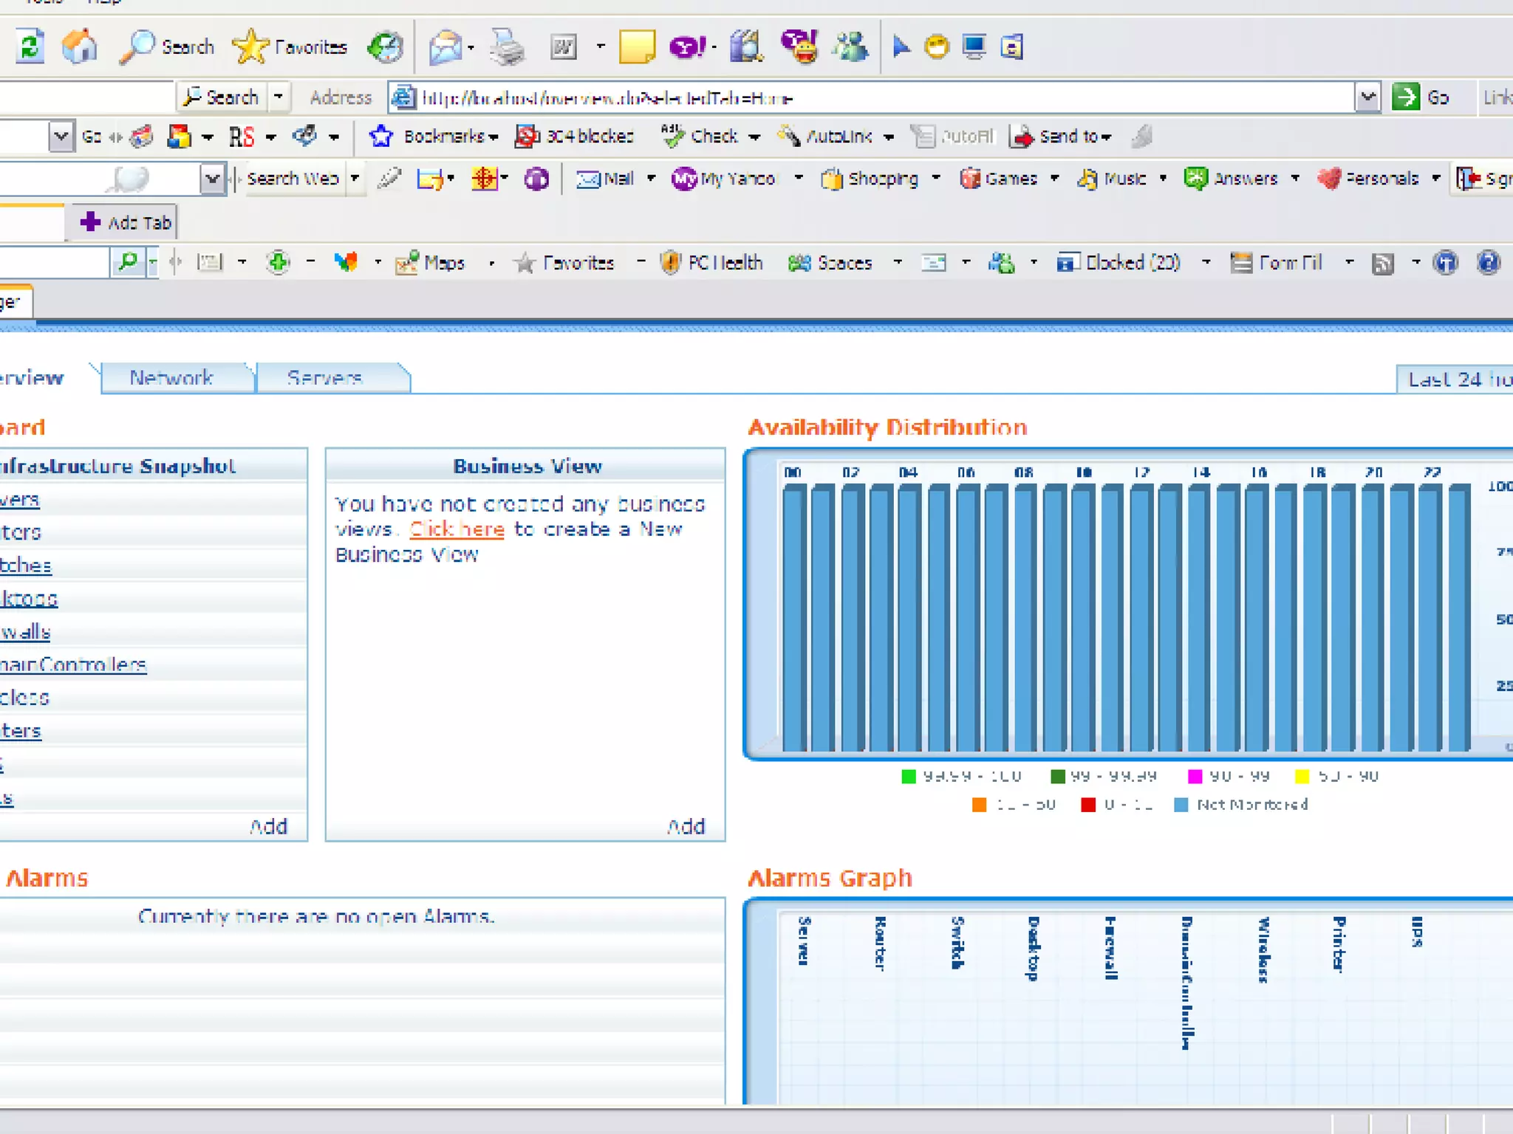Expand the Shopping dropdown in Yahoo toolbar

936,178
